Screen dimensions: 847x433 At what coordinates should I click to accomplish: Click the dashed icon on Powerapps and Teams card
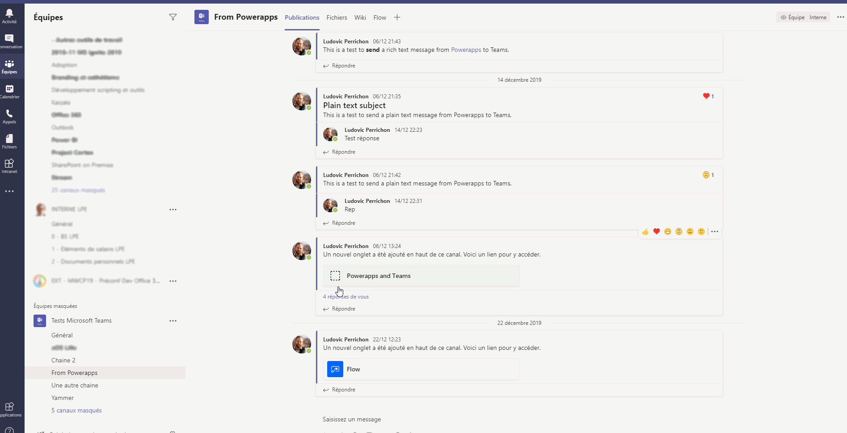[335, 276]
